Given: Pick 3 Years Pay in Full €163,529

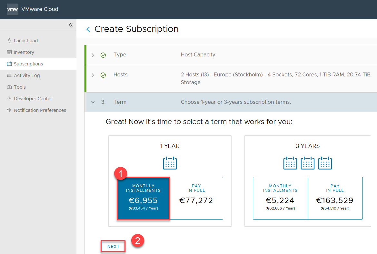Looking at the screenshot, I should pyautogui.click(x=335, y=198).
